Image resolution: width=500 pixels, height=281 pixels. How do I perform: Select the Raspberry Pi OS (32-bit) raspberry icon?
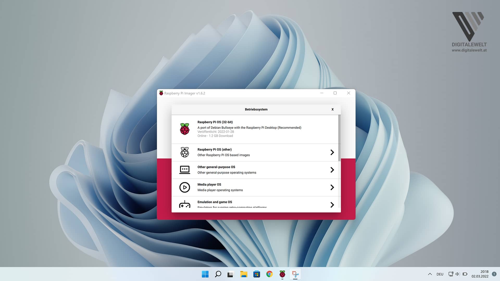[185, 129]
